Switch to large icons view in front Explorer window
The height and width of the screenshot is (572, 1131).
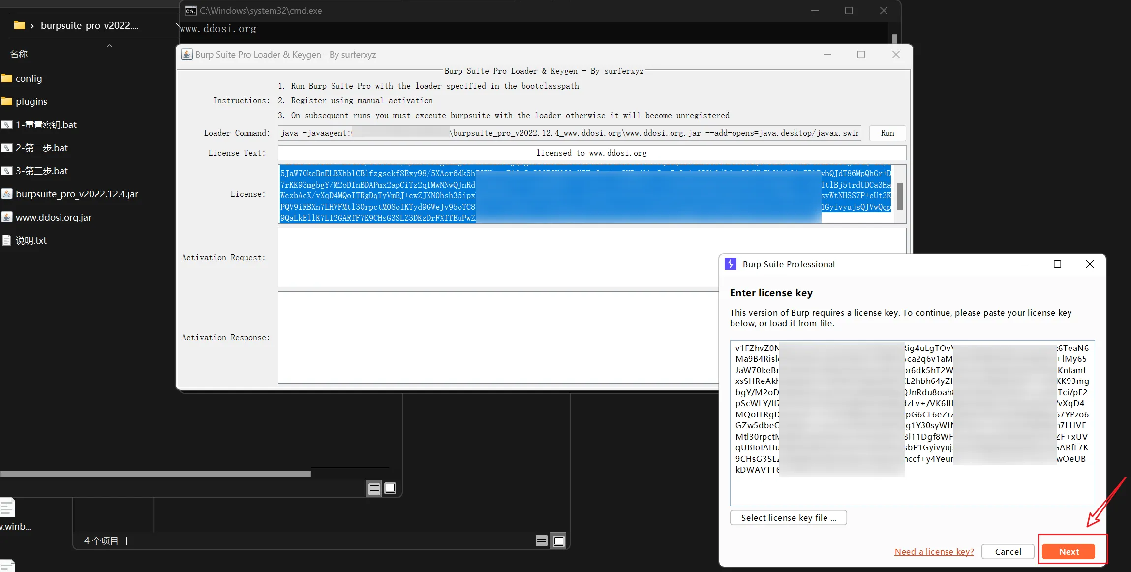pos(390,488)
